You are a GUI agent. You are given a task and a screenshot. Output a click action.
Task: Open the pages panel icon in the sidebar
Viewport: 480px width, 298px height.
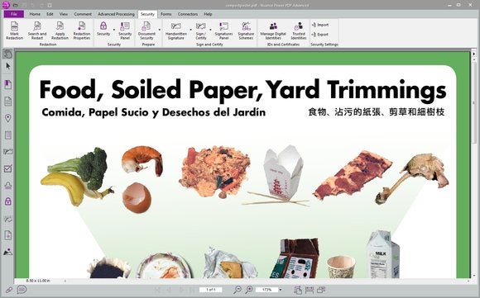click(x=8, y=102)
